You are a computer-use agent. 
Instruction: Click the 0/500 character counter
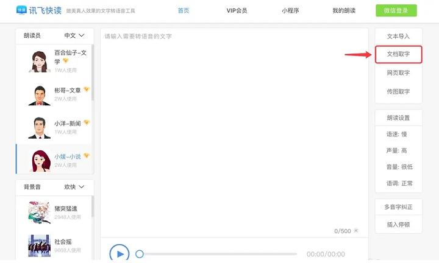click(x=343, y=231)
